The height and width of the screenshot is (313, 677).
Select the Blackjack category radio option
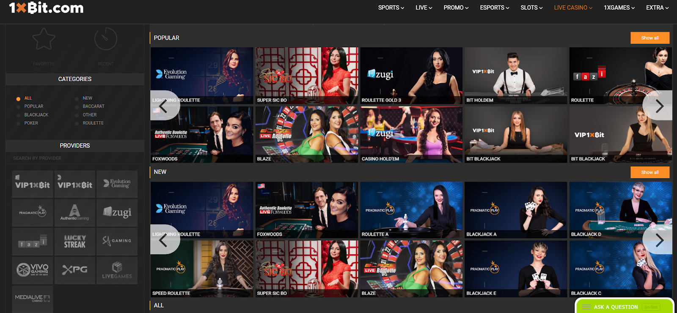click(x=18, y=115)
